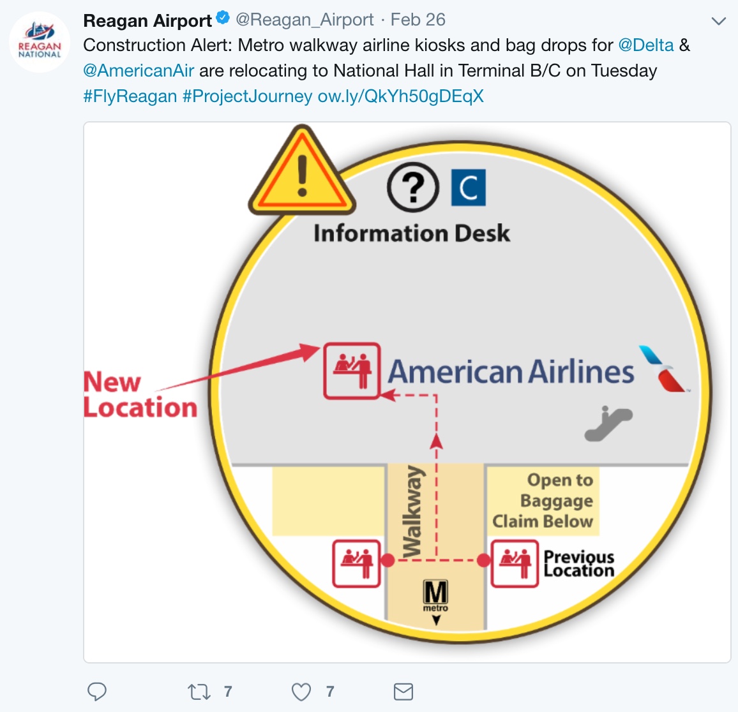This screenshot has width=738, height=712.
Task: Click the Metro M logo in the walkway
Action: pyautogui.click(x=436, y=597)
